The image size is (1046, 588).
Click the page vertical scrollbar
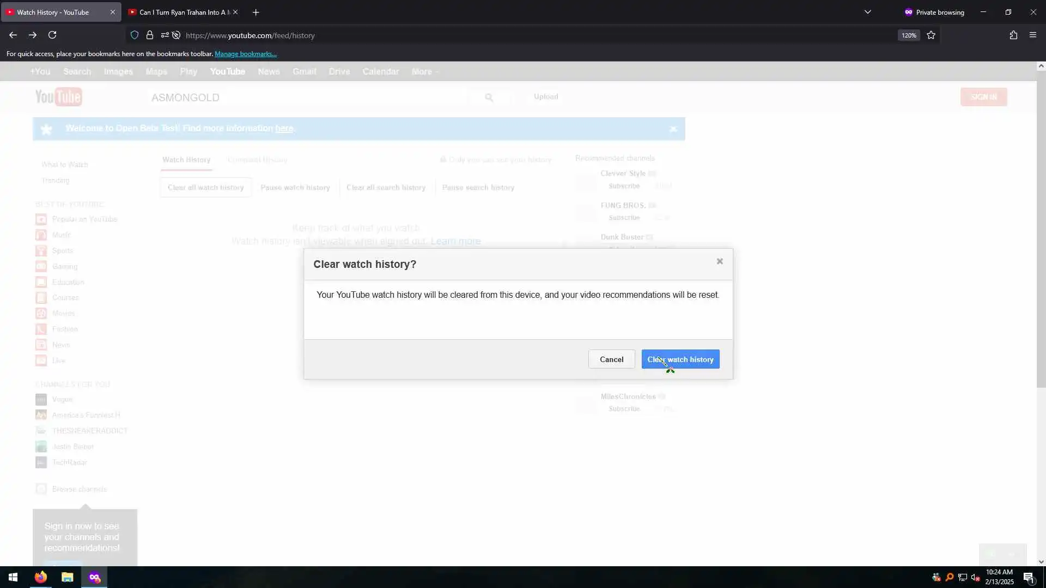pos(1041,229)
